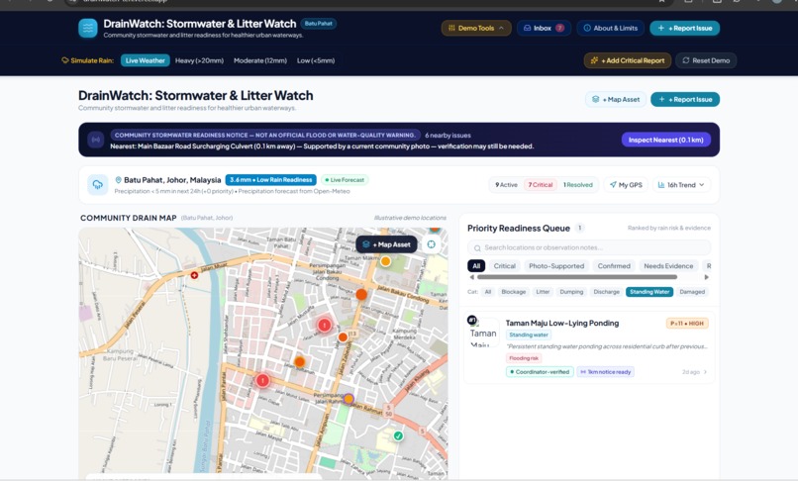This screenshot has height=481, width=798.
Task: Click the upper red critical marker with exclamation mark
Action: (325, 325)
